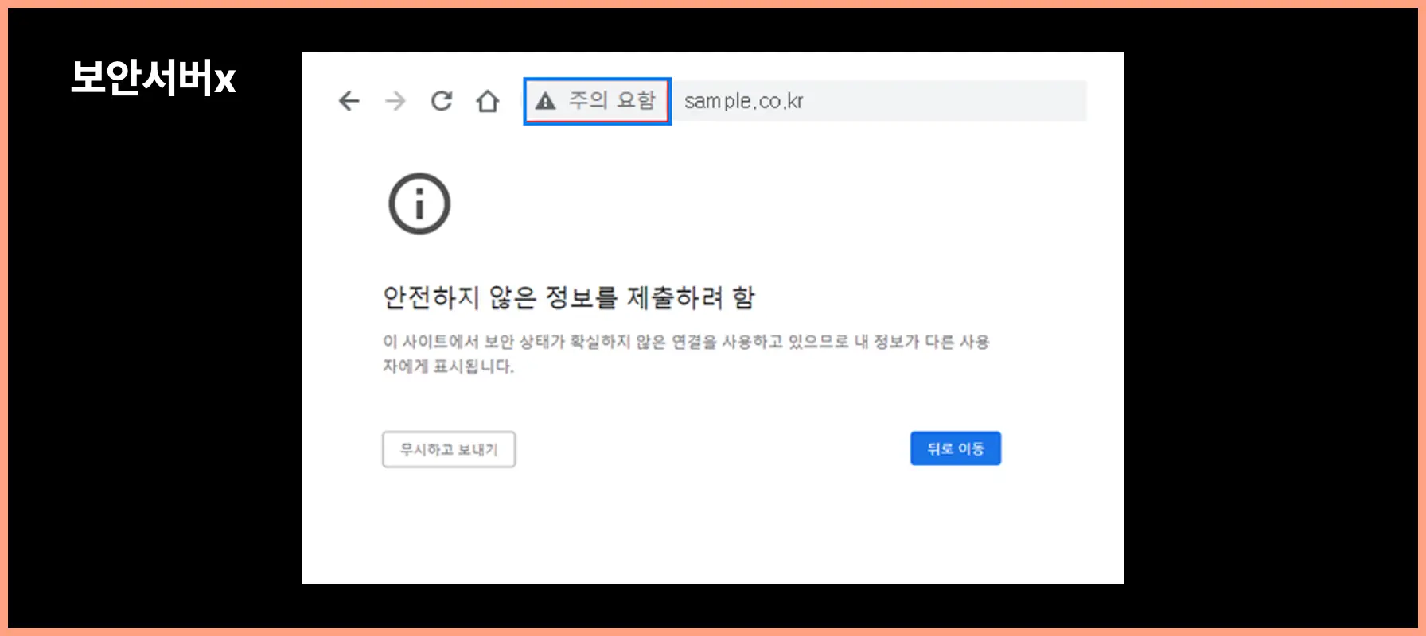Viewport: 1426px width, 636px height.
Task: Select the sample.co.kr URL text
Action: click(x=743, y=101)
